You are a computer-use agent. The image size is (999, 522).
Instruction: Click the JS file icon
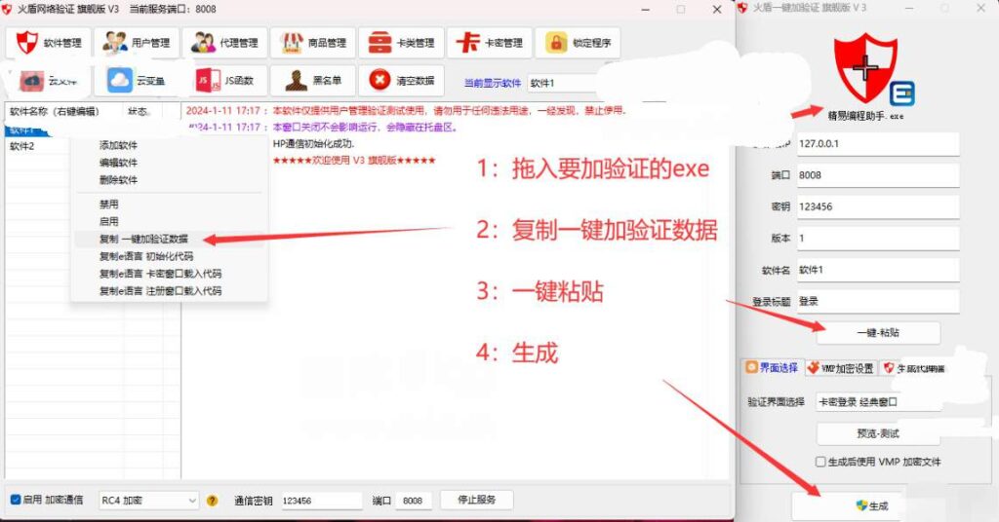coord(209,81)
